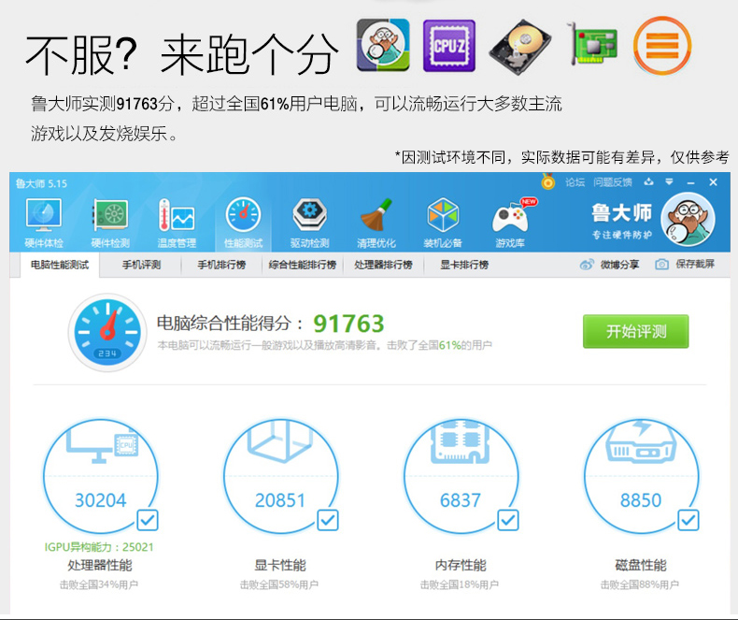738x620 pixels.
Task: Click the disk score 8850
Action: [641, 500]
